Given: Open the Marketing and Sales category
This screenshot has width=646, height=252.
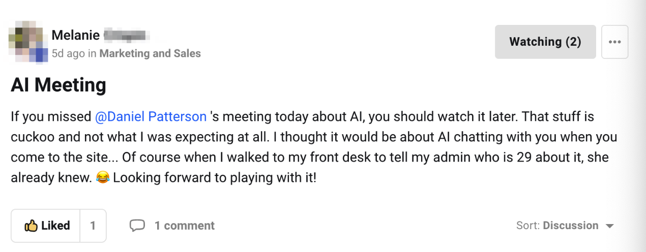Looking at the screenshot, I should (x=150, y=53).
